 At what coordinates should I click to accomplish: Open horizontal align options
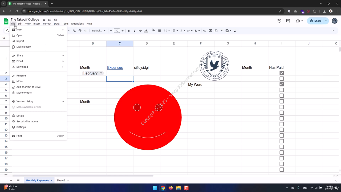point(175,31)
